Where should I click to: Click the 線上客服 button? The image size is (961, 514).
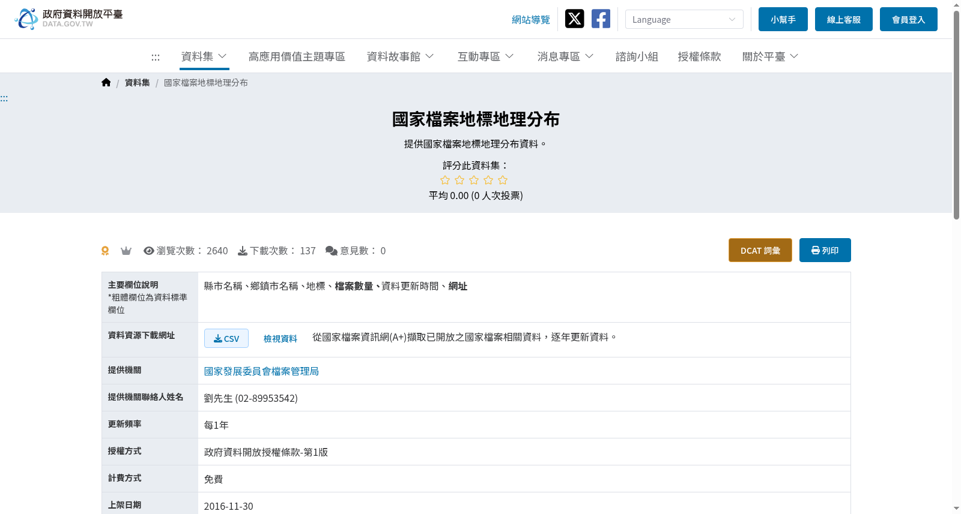click(x=844, y=19)
